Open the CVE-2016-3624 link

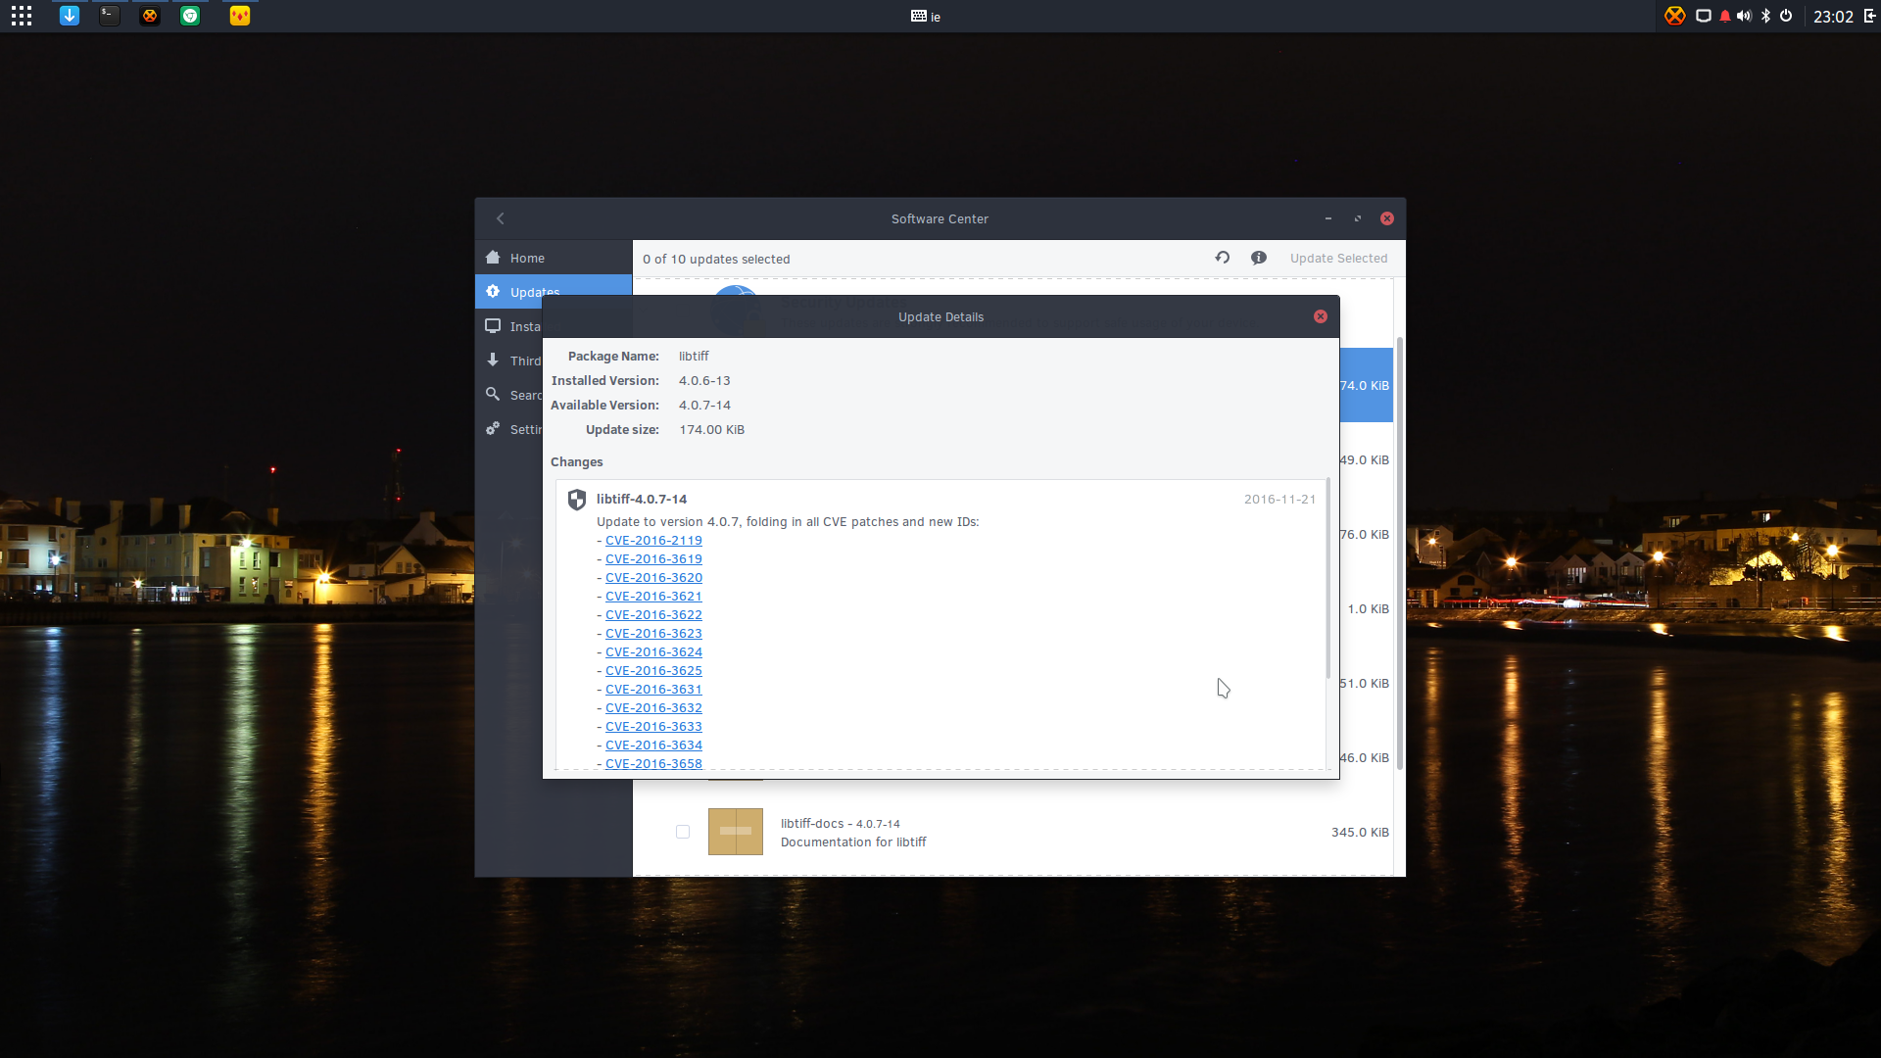click(653, 652)
